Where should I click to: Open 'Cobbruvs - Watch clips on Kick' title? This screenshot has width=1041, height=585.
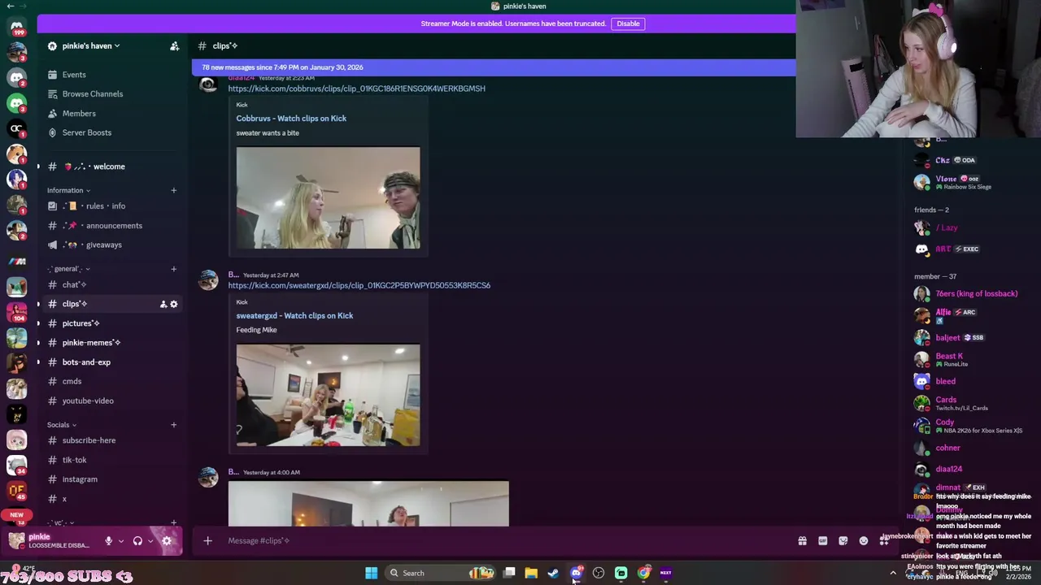tap(291, 119)
